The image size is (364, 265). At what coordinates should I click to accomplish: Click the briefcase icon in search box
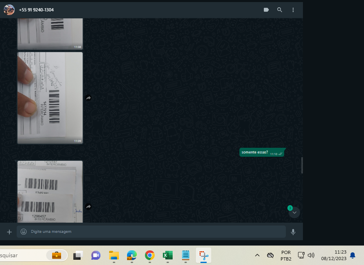pos(57,255)
